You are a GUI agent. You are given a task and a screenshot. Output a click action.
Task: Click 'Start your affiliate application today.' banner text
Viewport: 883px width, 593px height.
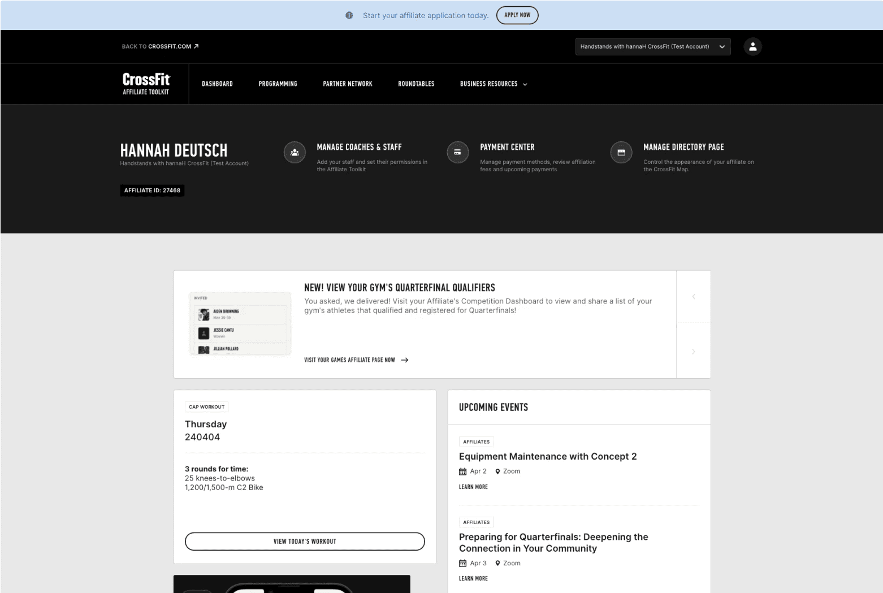(x=426, y=15)
